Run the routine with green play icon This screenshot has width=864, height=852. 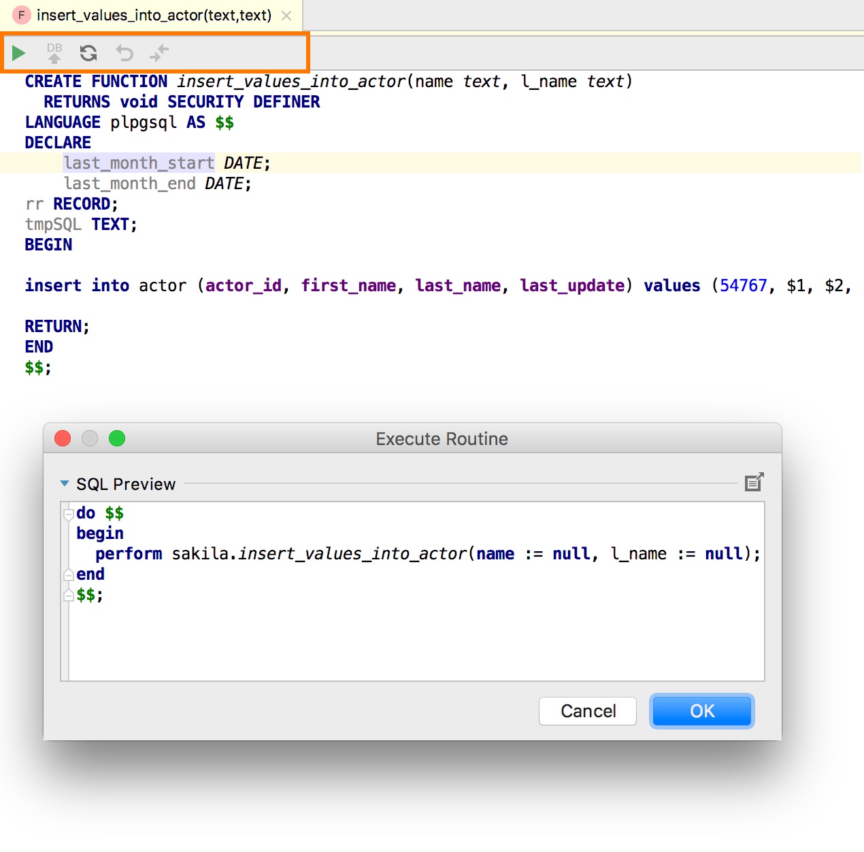18,53
